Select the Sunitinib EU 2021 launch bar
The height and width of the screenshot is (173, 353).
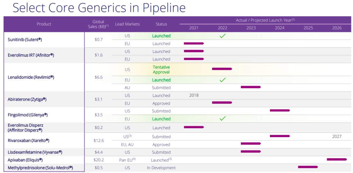[x=194, y=43]
